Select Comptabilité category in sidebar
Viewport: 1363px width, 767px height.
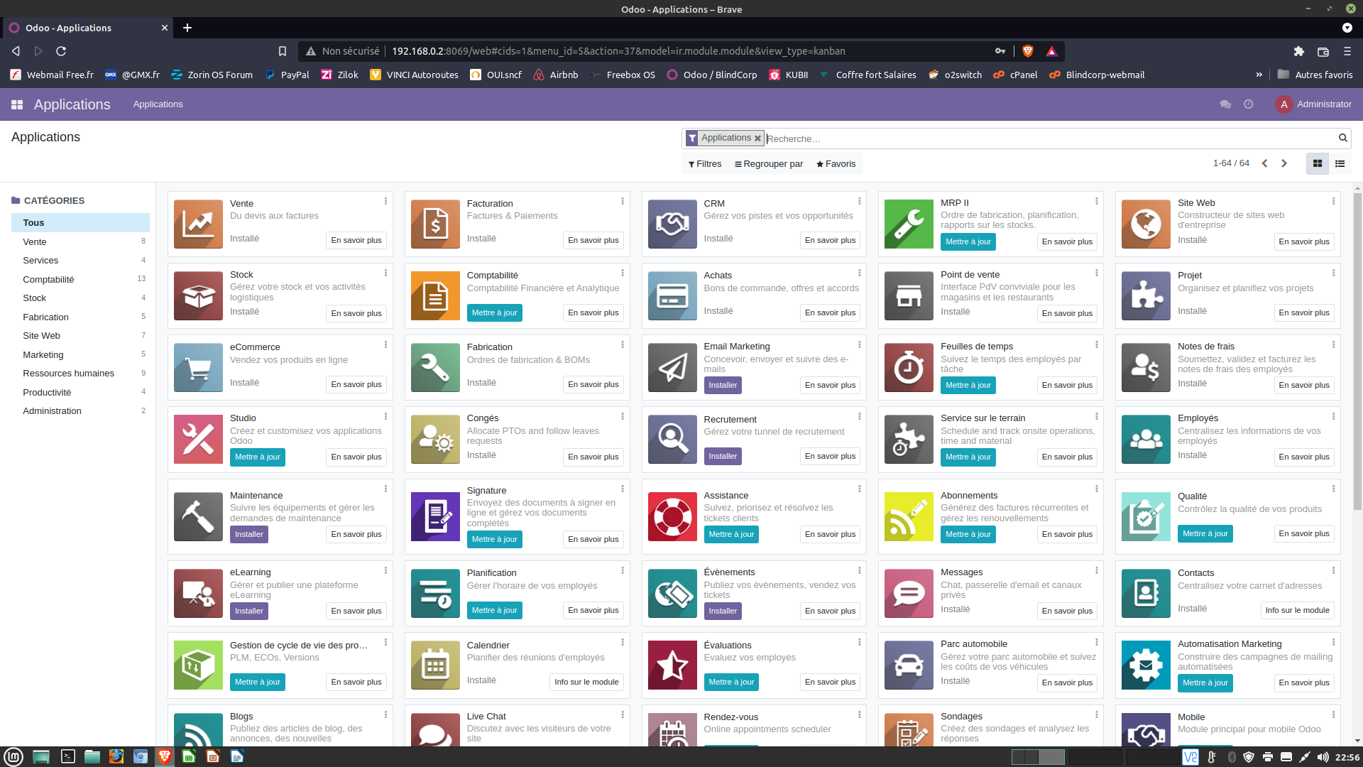click(48, 279)
